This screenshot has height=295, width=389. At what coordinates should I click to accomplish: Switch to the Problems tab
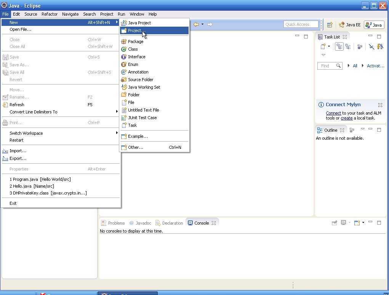point(113,223)
